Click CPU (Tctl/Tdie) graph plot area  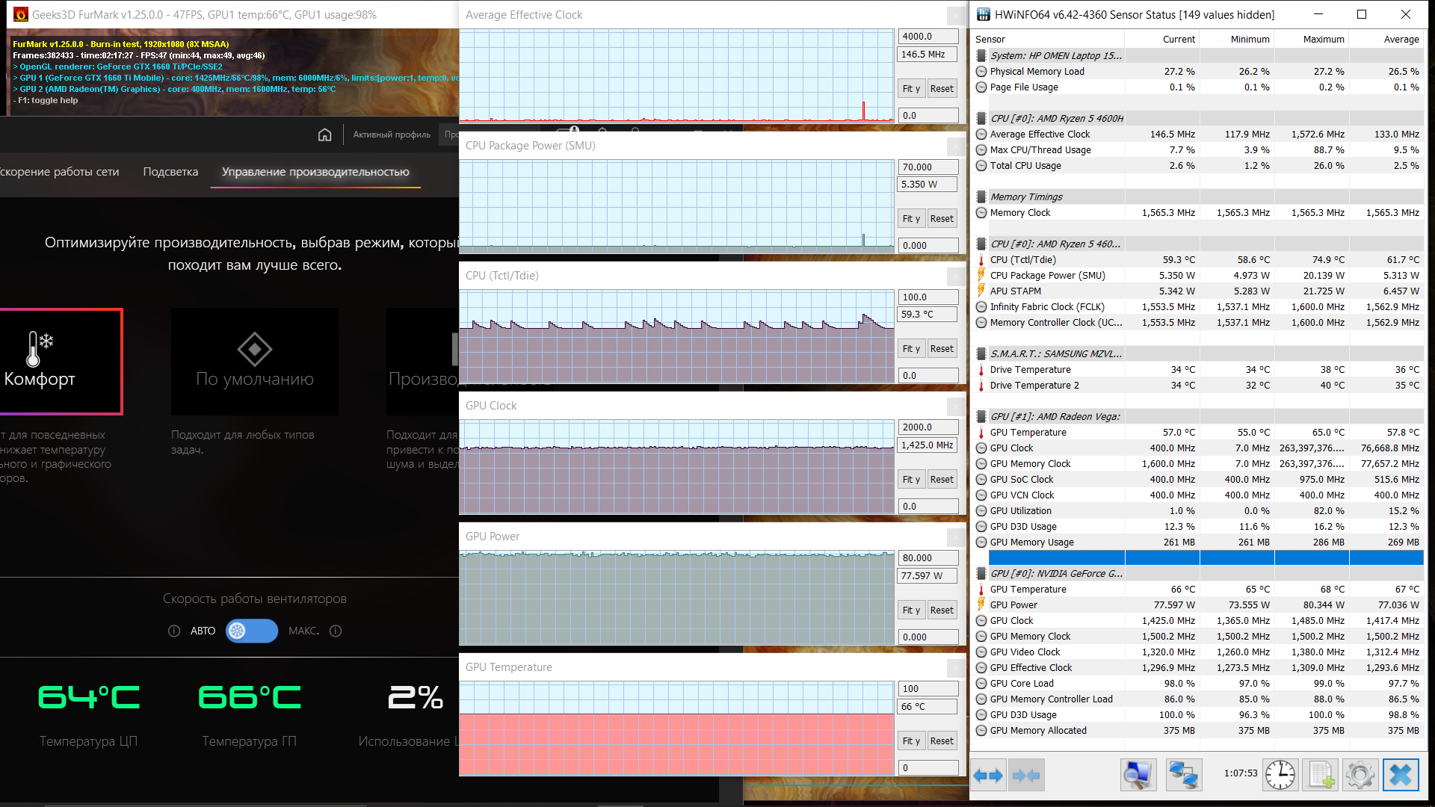click(x=676, y=336)
